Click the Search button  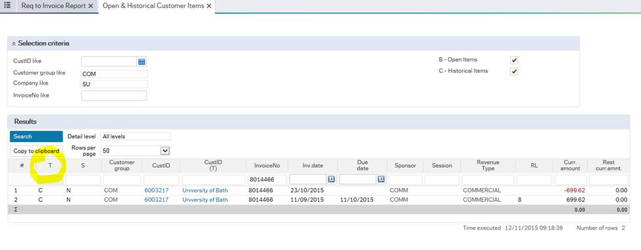pos(36,136)
